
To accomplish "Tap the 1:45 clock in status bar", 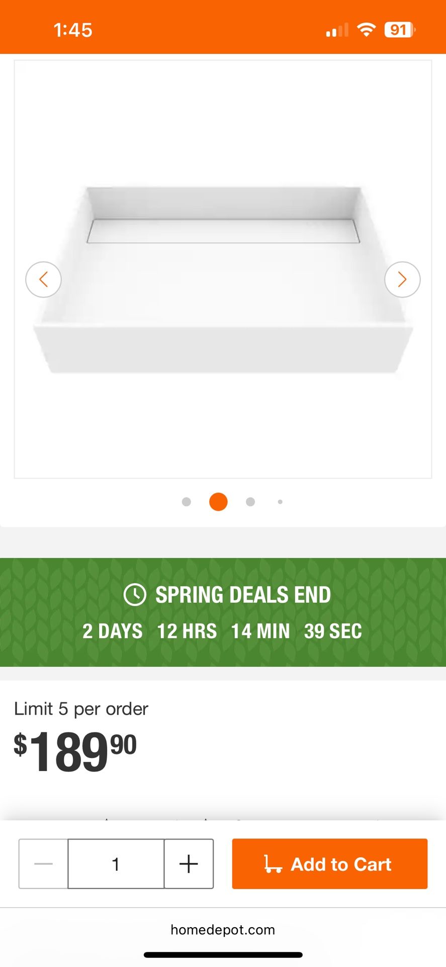I will [x=73, y=30].
